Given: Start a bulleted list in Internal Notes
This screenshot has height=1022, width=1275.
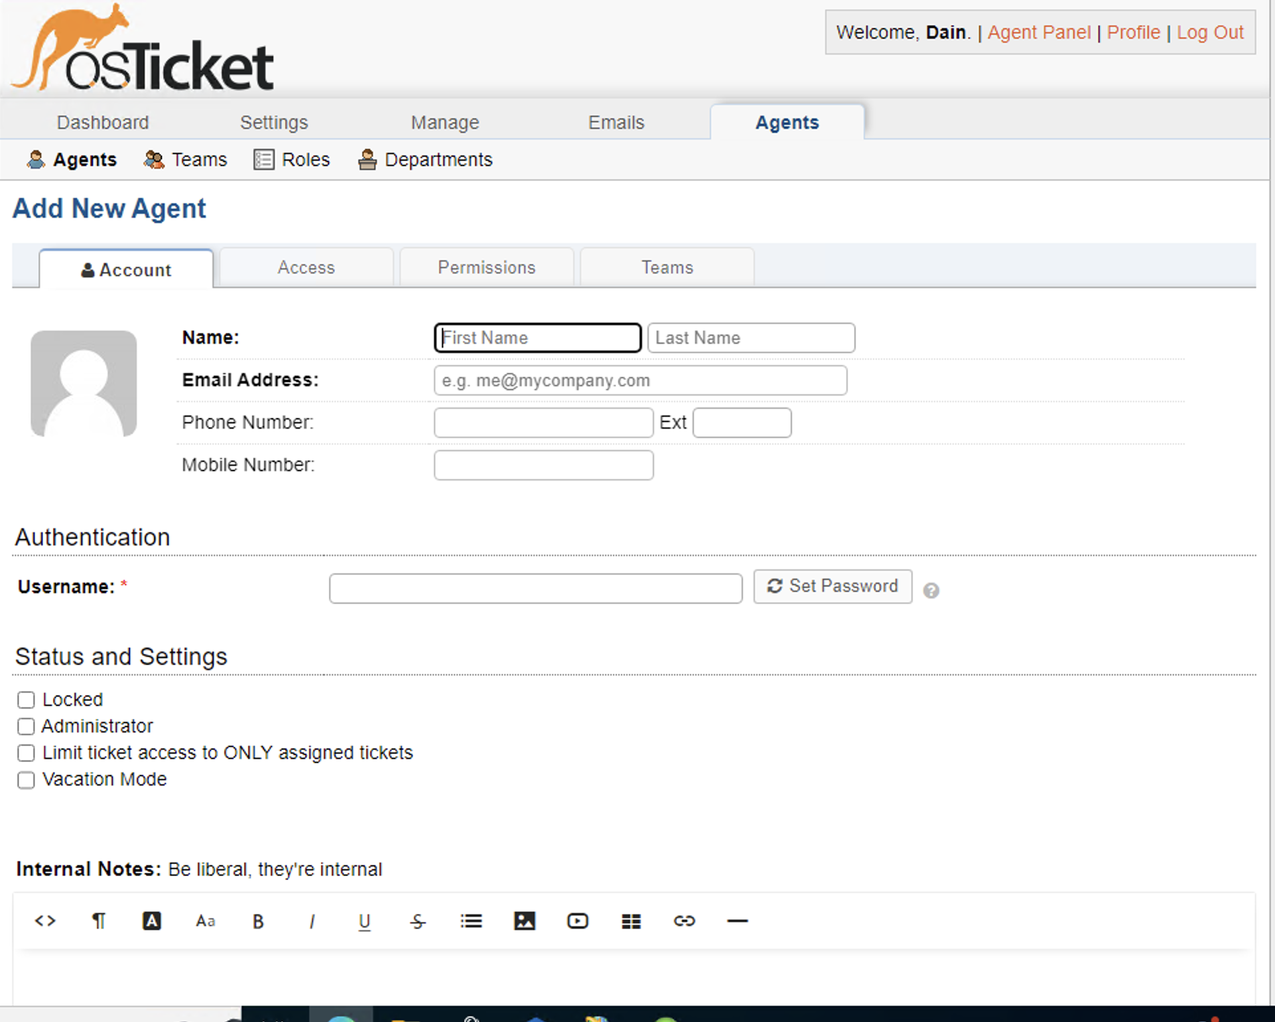Looking at the screenshot, I should 471,921.
